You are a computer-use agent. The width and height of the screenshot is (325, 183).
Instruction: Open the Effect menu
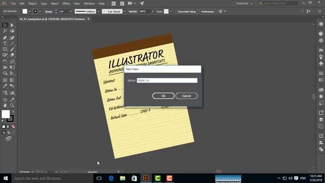pos(66,4)
